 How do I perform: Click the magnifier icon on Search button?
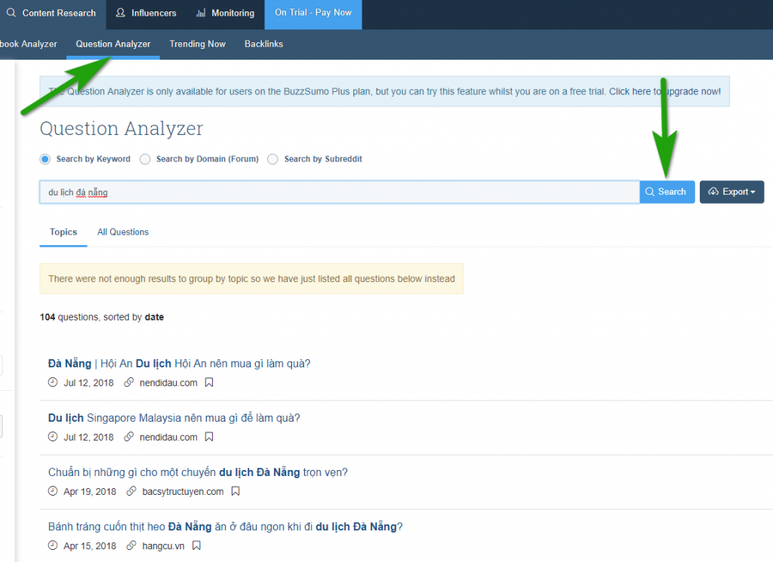point(650,192)
